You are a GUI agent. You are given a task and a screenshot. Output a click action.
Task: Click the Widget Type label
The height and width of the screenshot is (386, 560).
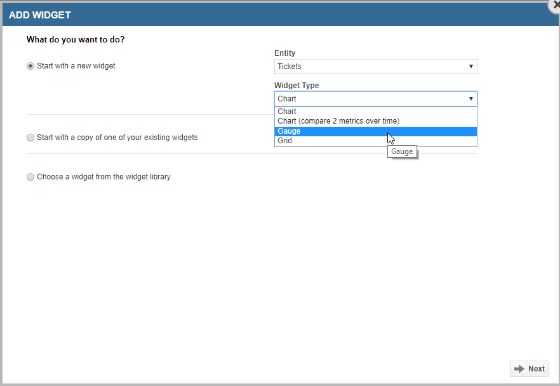tap(297, 86)
